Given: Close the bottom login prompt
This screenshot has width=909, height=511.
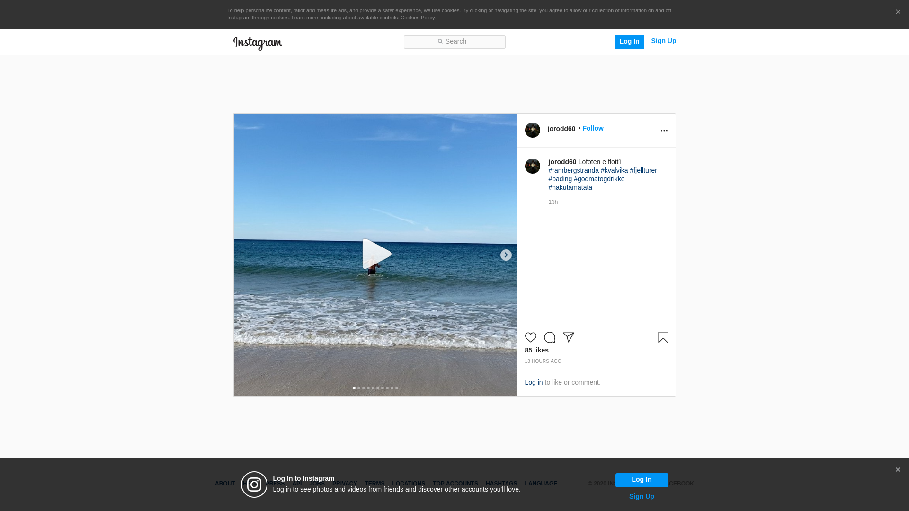Looking at the screenshot, I should pyautogui.click(x=897, y=470).
